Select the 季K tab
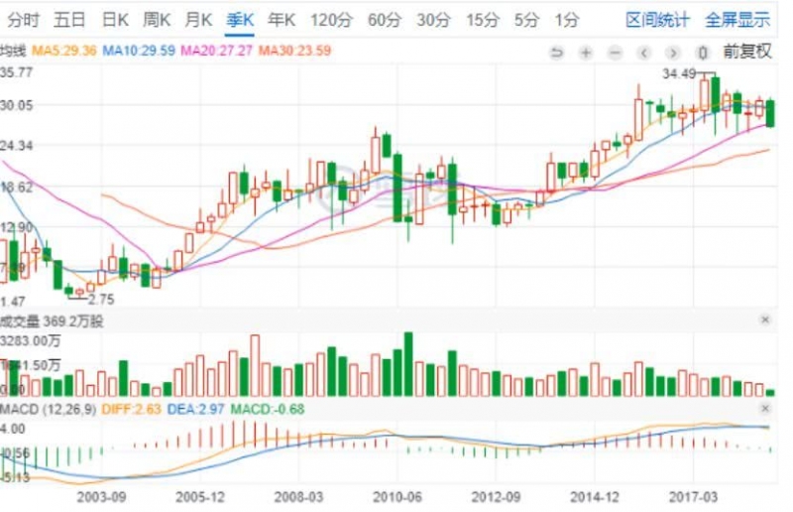 pyautogui.click(x=239, y=20)
